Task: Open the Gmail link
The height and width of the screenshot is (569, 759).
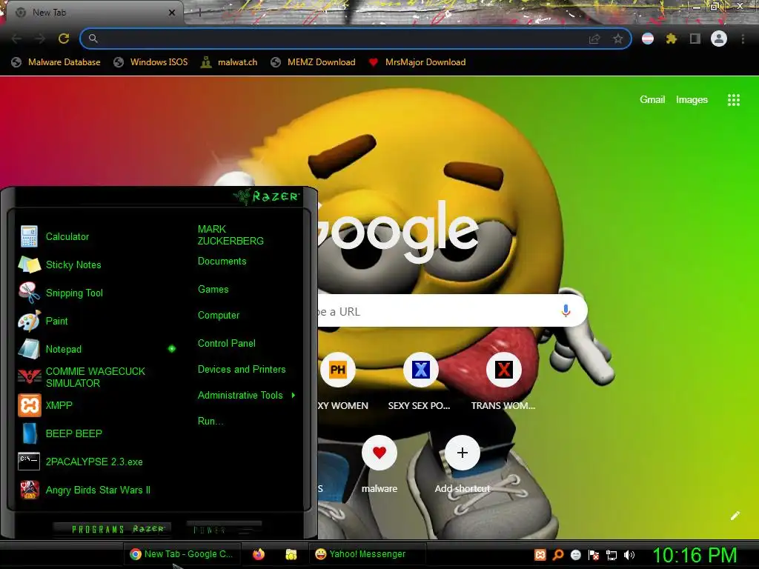Action: [652, 100]
